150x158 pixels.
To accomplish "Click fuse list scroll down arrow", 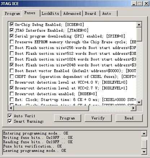I will coord(139,102).
